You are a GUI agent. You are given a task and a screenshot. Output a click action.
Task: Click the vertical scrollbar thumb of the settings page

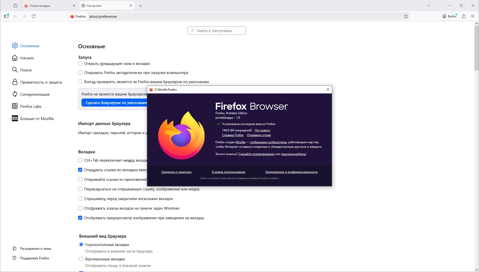click(476, 48)
